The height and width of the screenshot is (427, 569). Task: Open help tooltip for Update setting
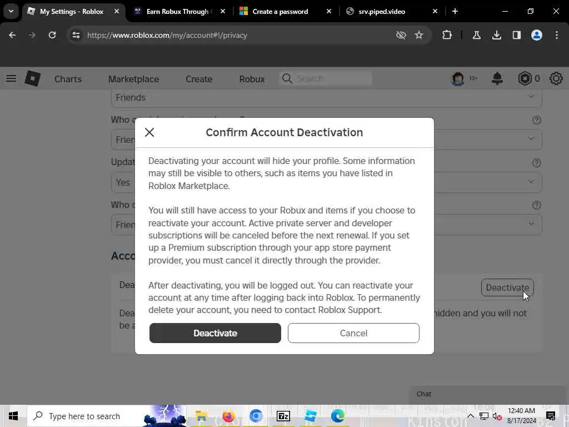click(x=536, y=163)
